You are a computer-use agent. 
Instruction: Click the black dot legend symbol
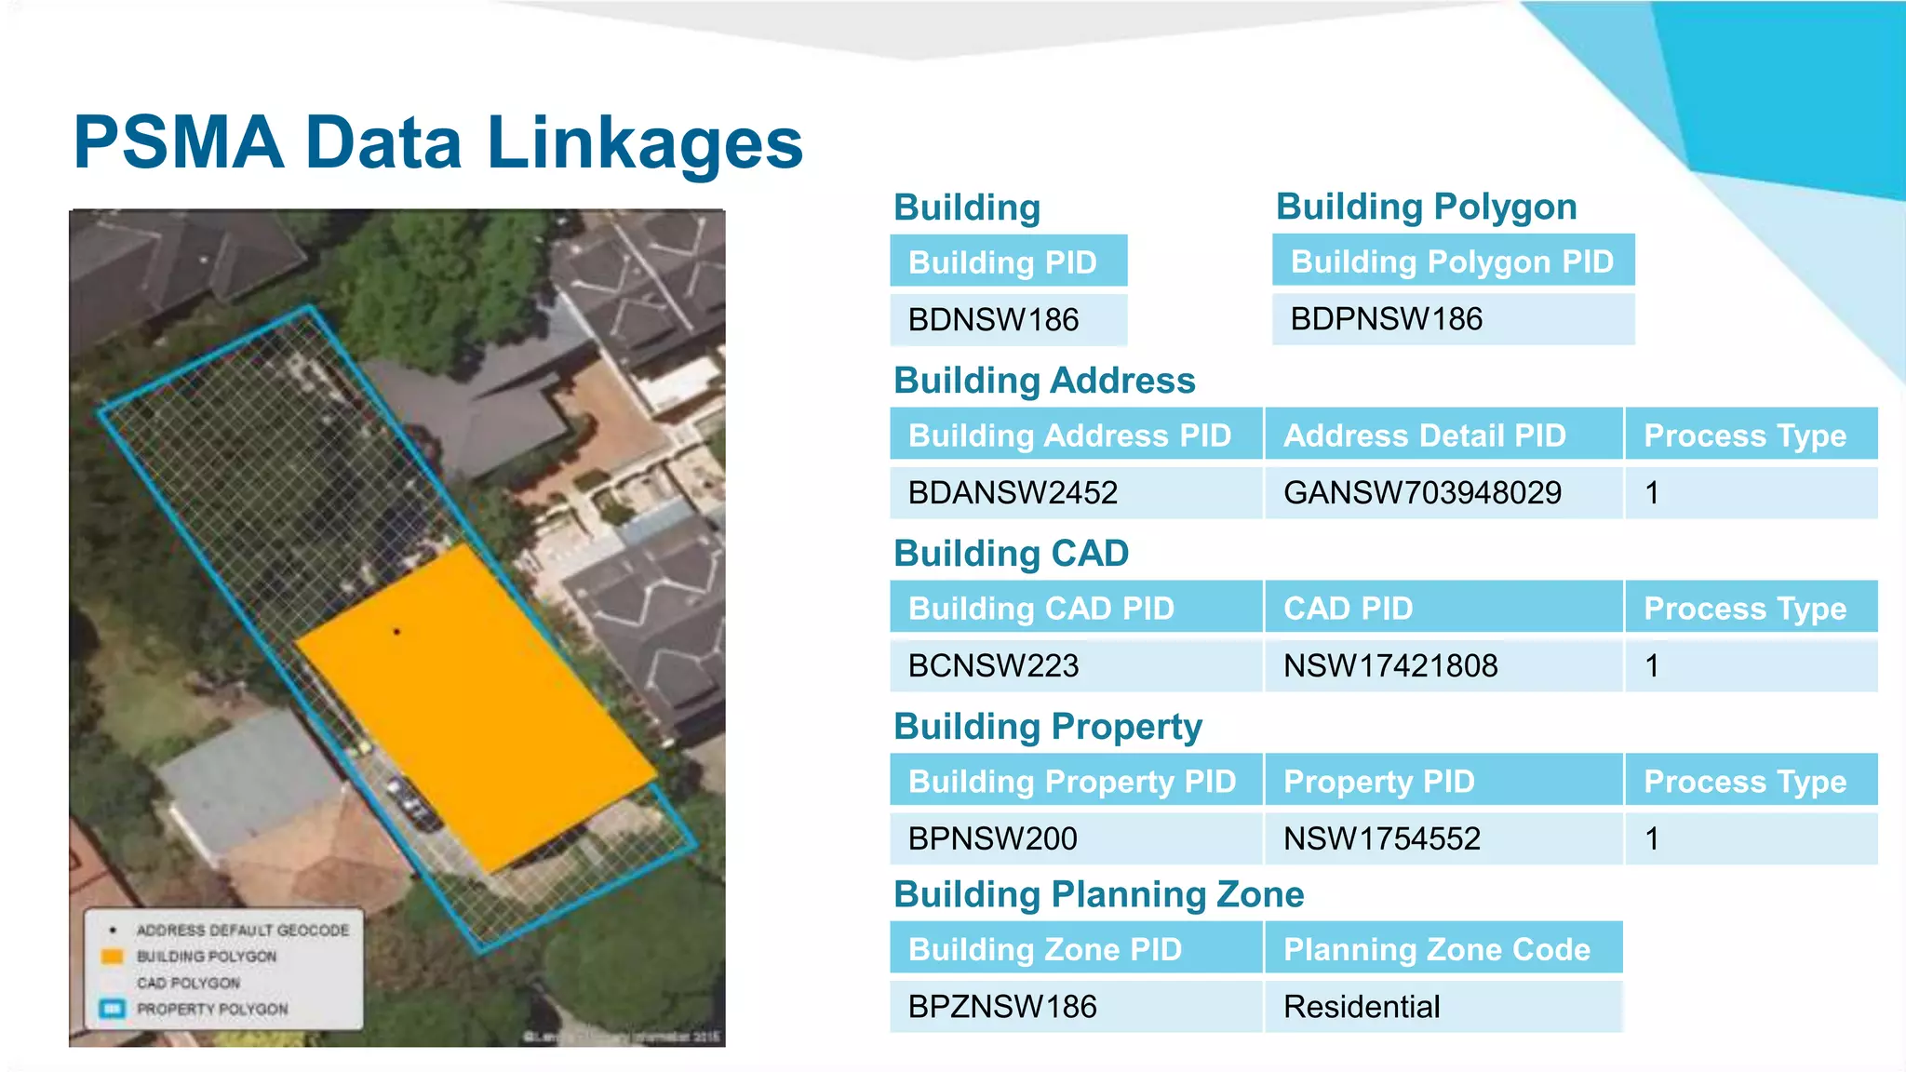point(113,931)
